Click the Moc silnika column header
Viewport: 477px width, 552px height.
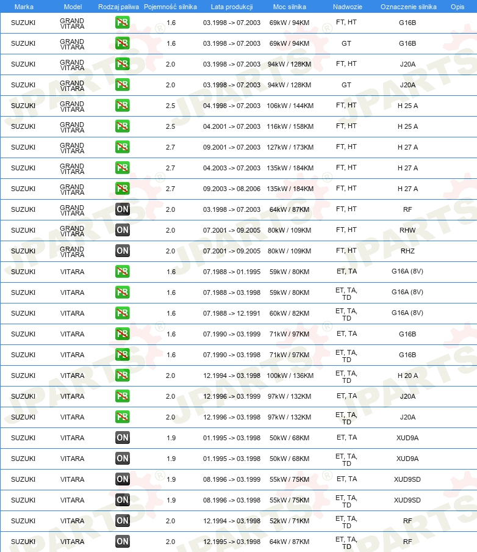[290, 7]
